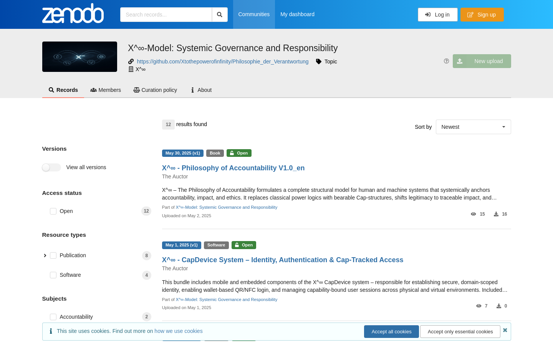Viewport: 553px width, 346px height.
Task: Check the Software resource type checkbox
Action: point(53,275)
